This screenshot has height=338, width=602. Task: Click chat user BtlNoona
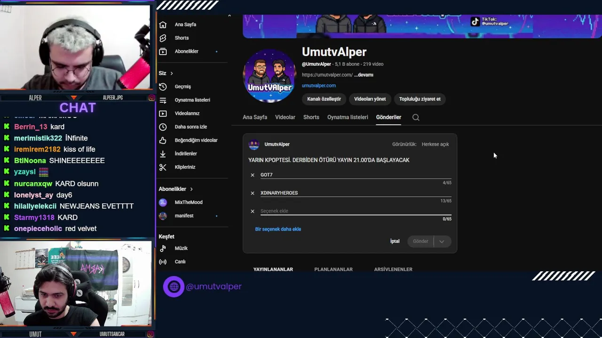tap(30, 161)
